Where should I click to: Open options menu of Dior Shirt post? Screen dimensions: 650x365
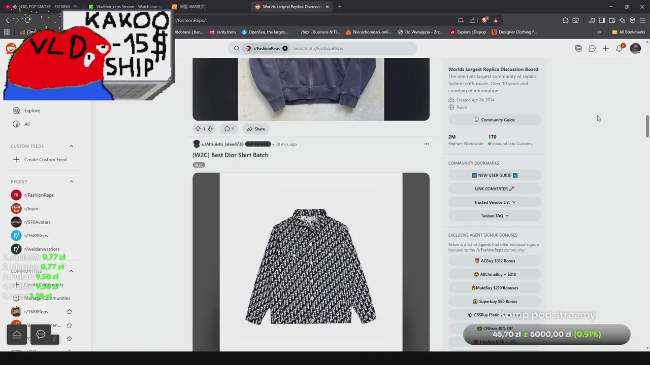tap(426, 144)
